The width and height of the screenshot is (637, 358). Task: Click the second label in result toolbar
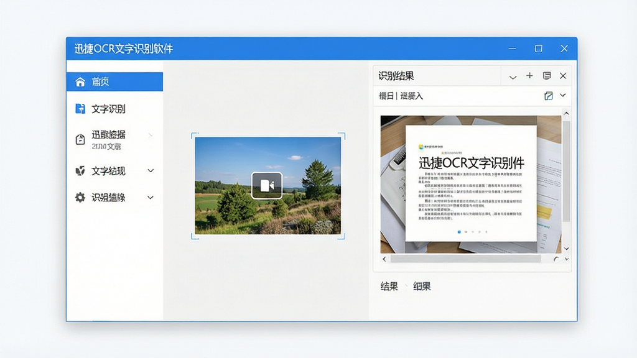tap(412, 96)
